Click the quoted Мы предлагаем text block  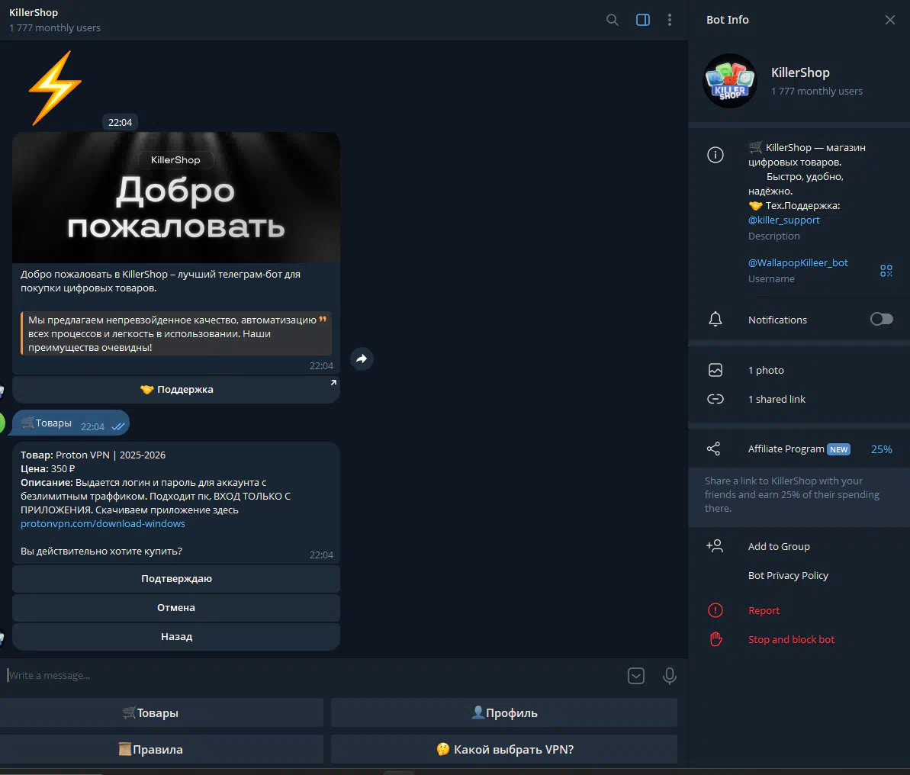pos(176,334)
